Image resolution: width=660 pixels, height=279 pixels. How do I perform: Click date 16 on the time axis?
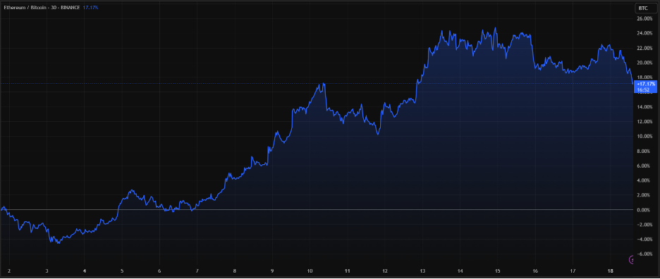(x=535, y=271)
